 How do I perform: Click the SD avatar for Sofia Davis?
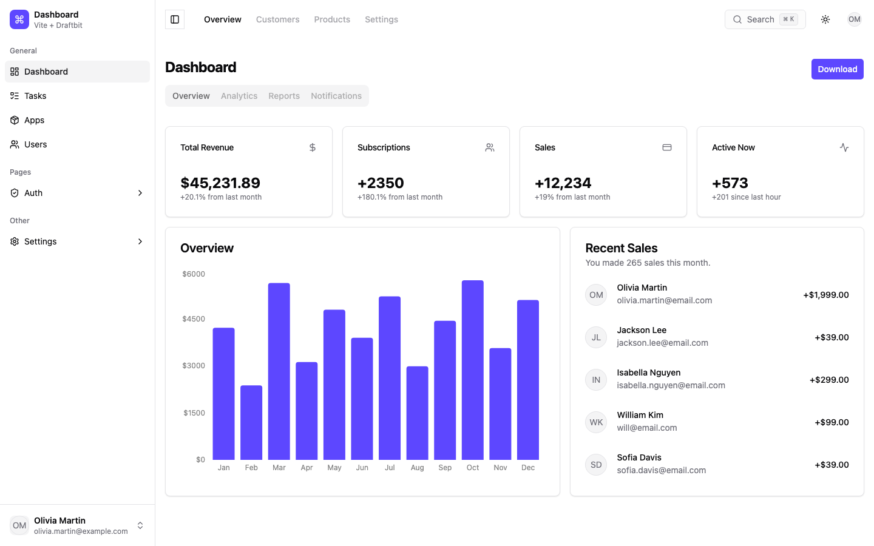[596, 465]
